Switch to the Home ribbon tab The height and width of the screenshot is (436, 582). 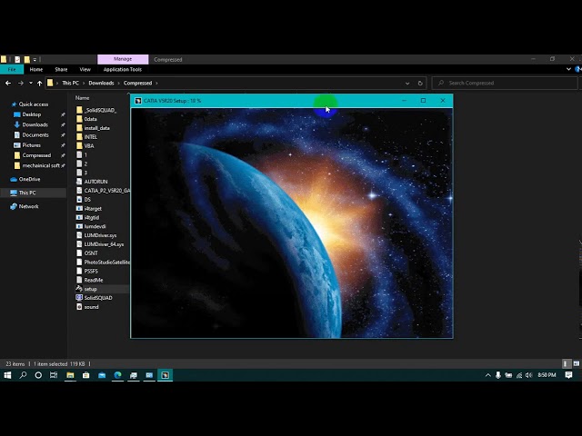[36, 69]
